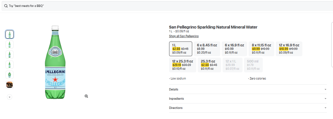
Task: Select the second bottle thumbnail
Action: (x=10, y=44)
